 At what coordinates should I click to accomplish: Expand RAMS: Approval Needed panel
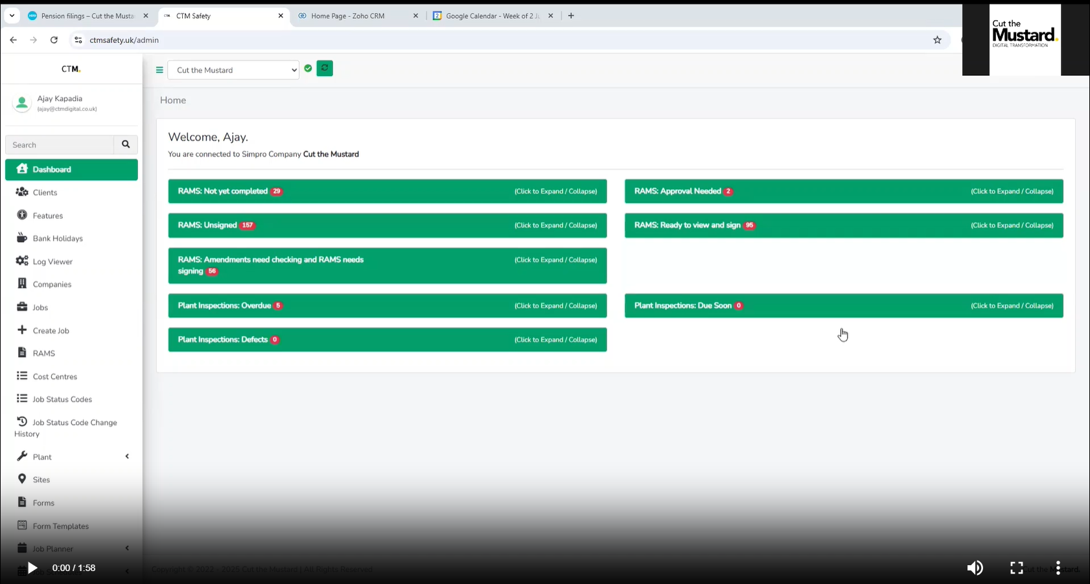844,191
